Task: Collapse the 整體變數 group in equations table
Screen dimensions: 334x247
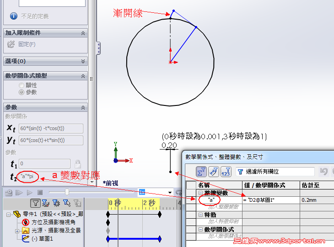Action: point(200,193)
